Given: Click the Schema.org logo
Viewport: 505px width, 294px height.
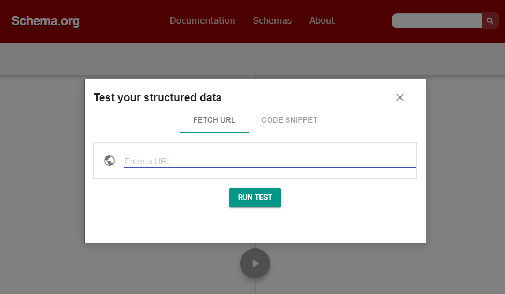Looking at the screenshot, I should click(46, 21).
